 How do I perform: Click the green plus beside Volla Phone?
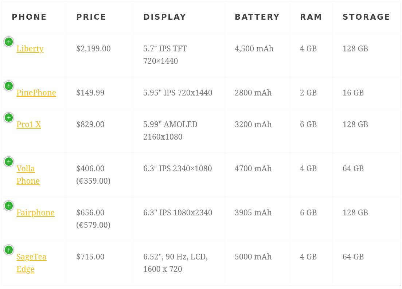pyautogui.click(x=9, y=162)
